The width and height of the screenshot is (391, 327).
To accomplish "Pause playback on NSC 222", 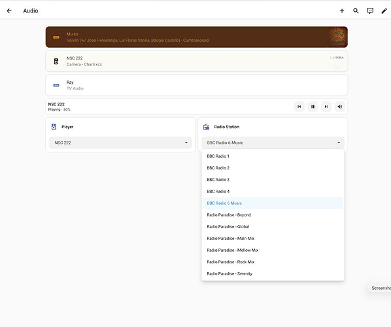I will (x=313, y=107).
